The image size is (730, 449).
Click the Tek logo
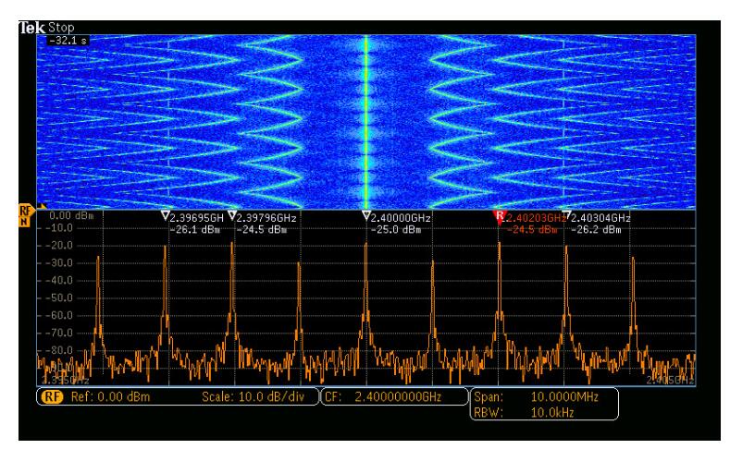pos(31,28)
